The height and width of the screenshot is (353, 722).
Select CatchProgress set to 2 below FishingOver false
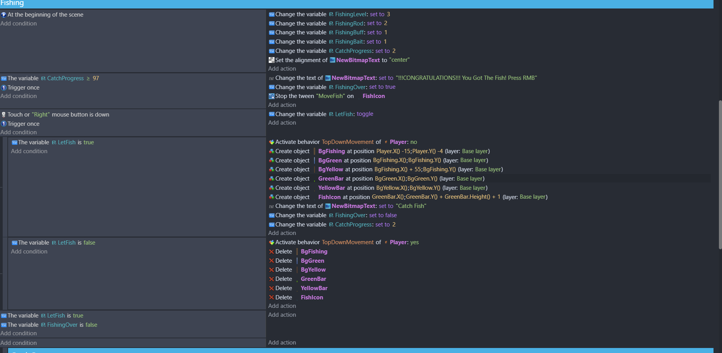pyautogui.click(x=332, y=225)
